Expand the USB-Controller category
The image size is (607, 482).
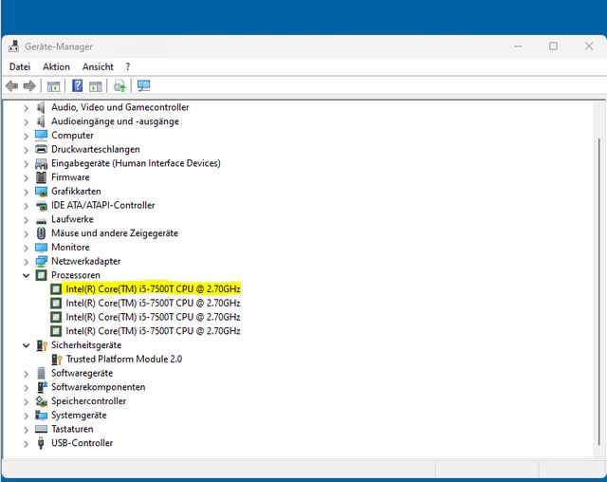[26, 443]
